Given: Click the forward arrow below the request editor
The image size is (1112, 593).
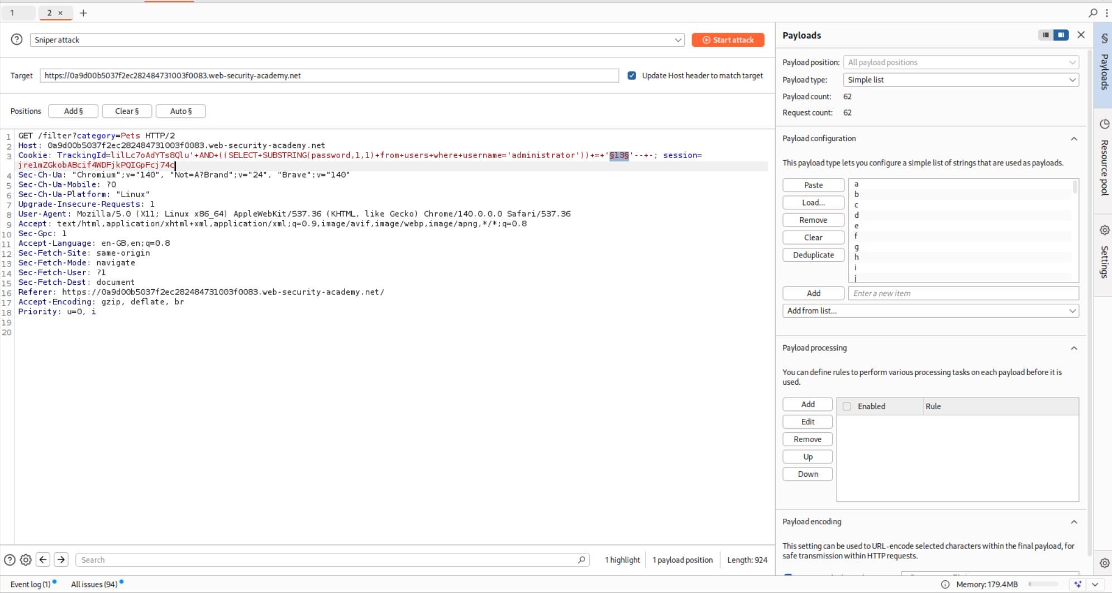Looking at the screenshot, I should [60, 559].
